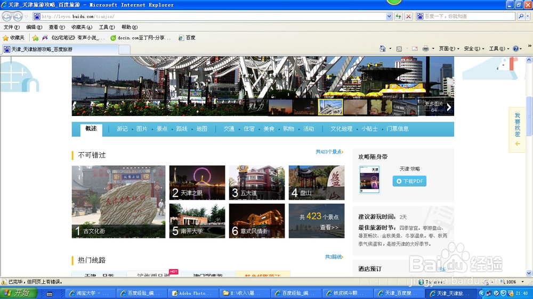533x299 pixels.
Task: Open the 编辑(E) Edit menu
Action: (34, 27)
